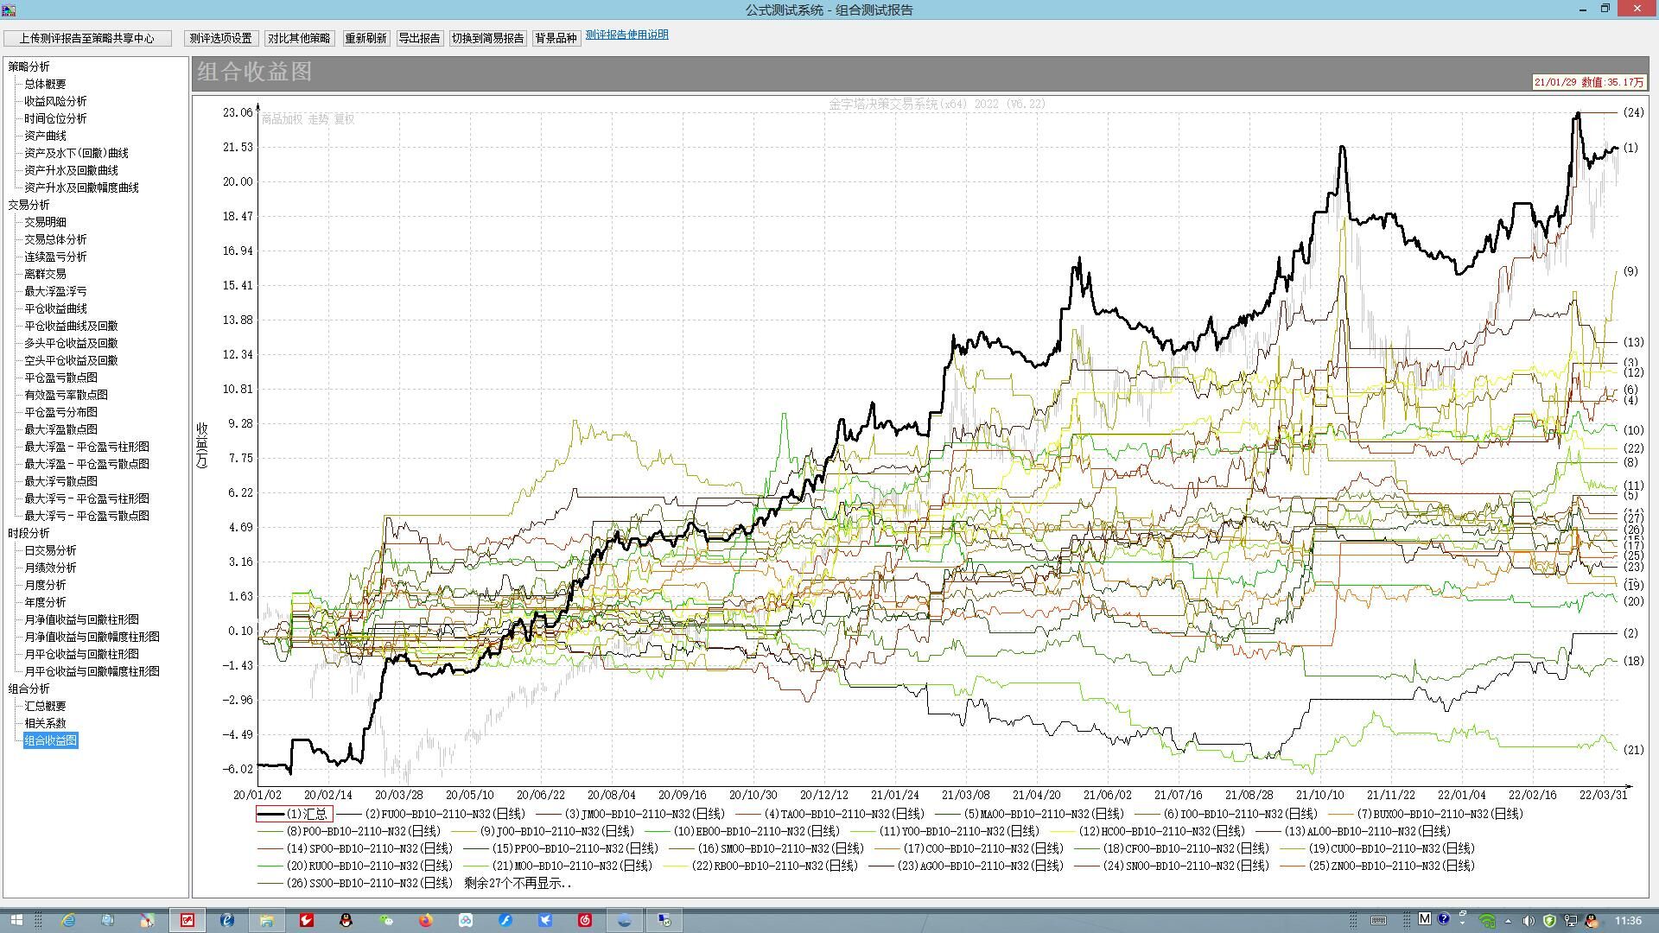Click 重新刷新 to refresh report

coord(365,38)
